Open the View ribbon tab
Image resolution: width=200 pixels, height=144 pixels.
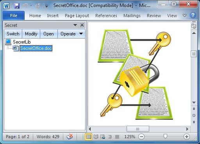point(172,16)
